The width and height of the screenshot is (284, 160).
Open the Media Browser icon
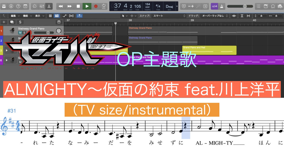tap(280, 6)
